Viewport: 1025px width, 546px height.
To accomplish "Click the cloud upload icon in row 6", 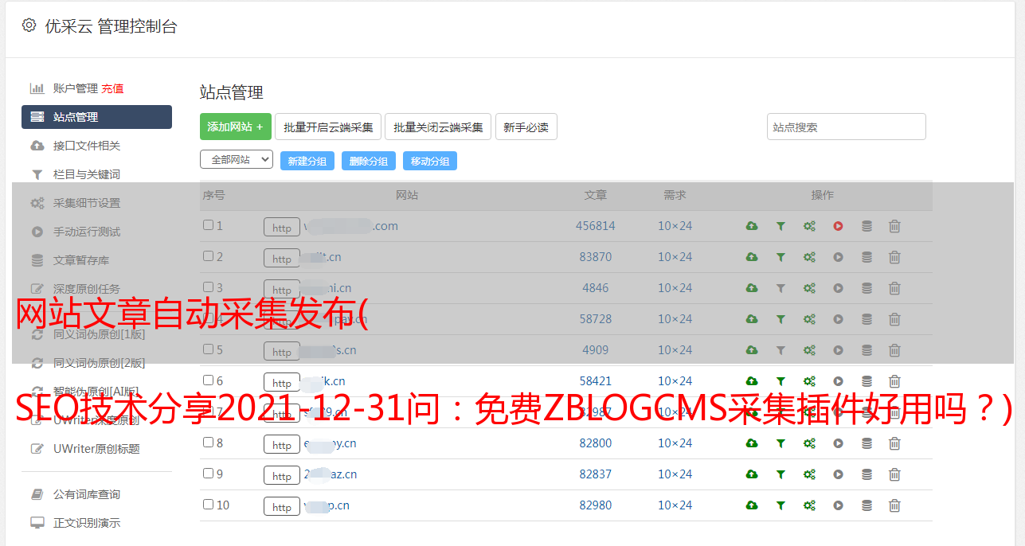I will pyautogui.click(x=752, y=381).
